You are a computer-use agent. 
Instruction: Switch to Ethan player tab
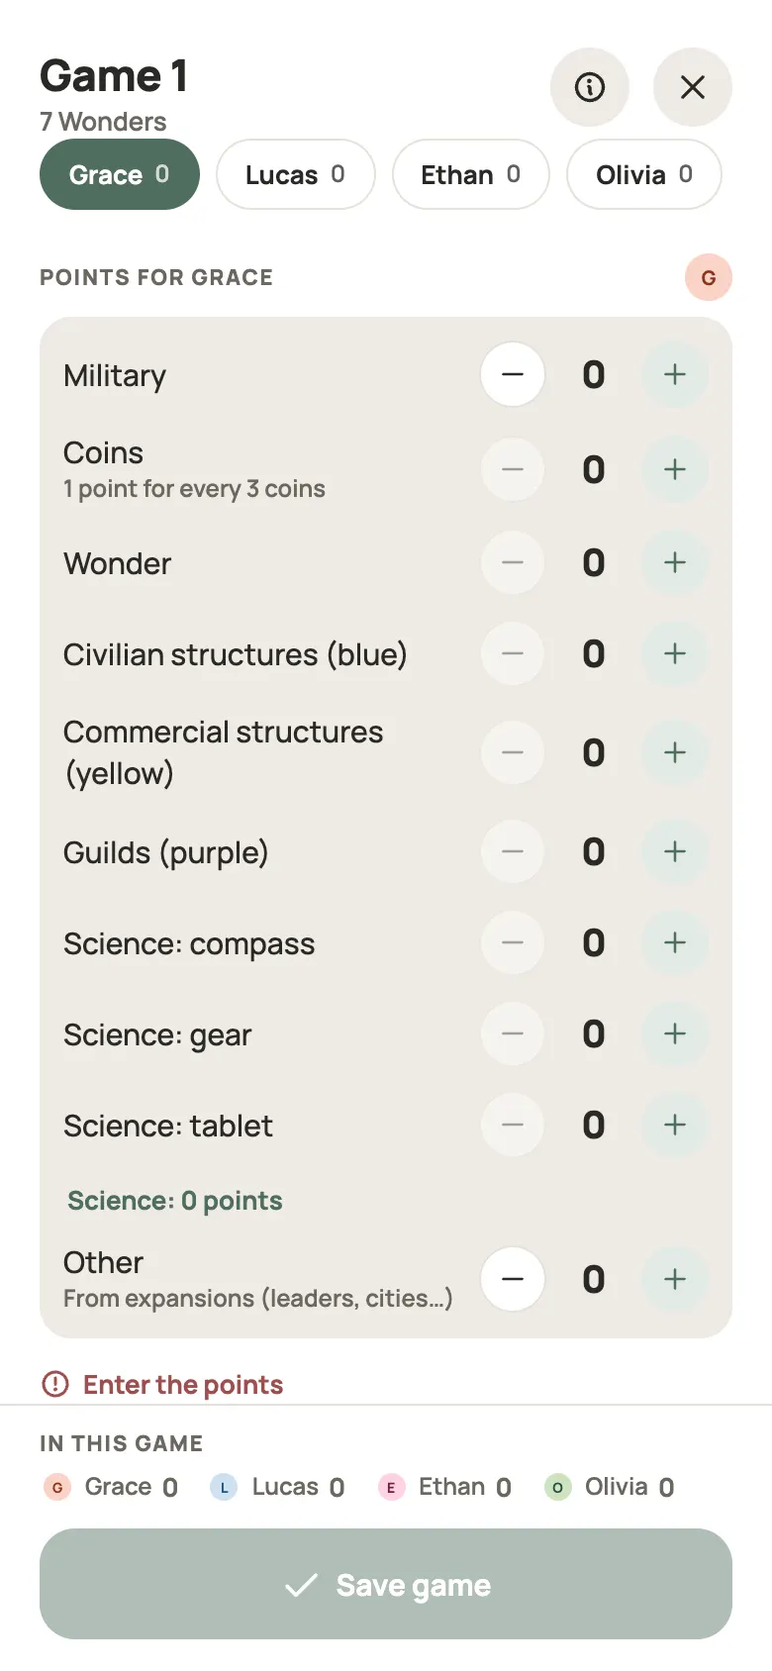coord(471,174)
